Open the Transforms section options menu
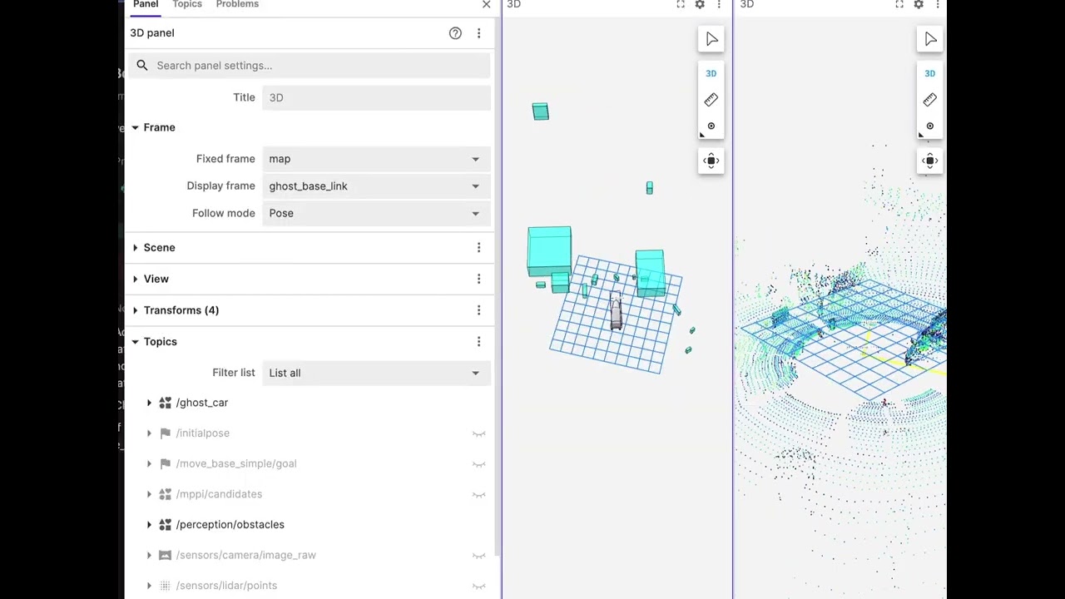 (x=478, y=310)
